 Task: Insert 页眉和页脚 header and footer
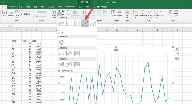[x=143, y=13]
